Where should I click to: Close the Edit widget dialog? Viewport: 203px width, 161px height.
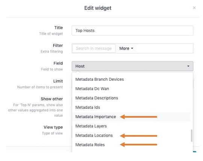(194, 8)
